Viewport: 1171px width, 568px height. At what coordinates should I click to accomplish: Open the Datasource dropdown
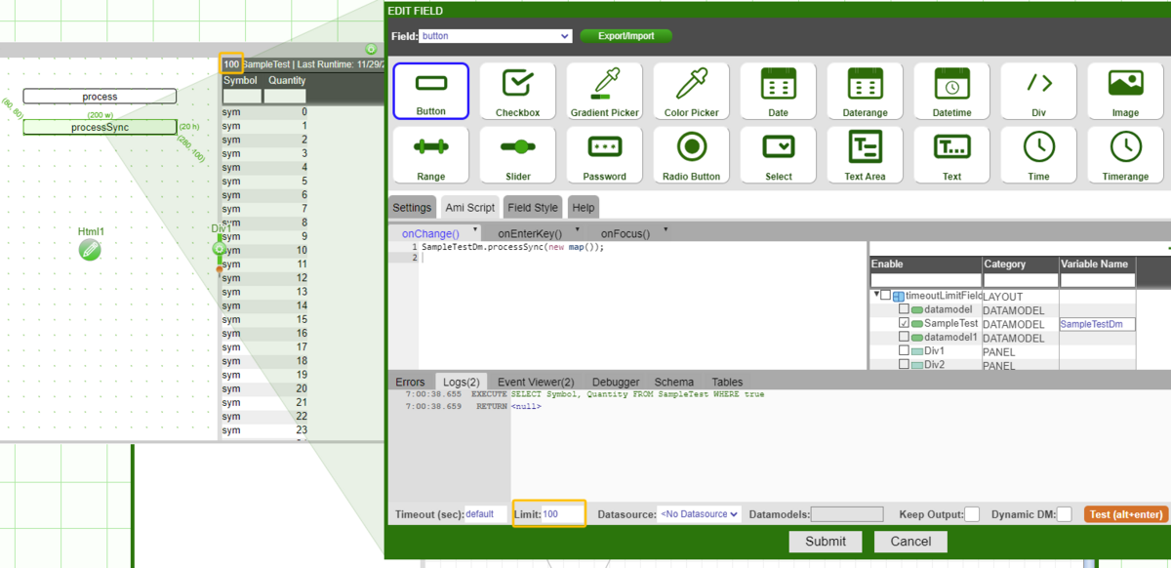click(x=699, y=514)
